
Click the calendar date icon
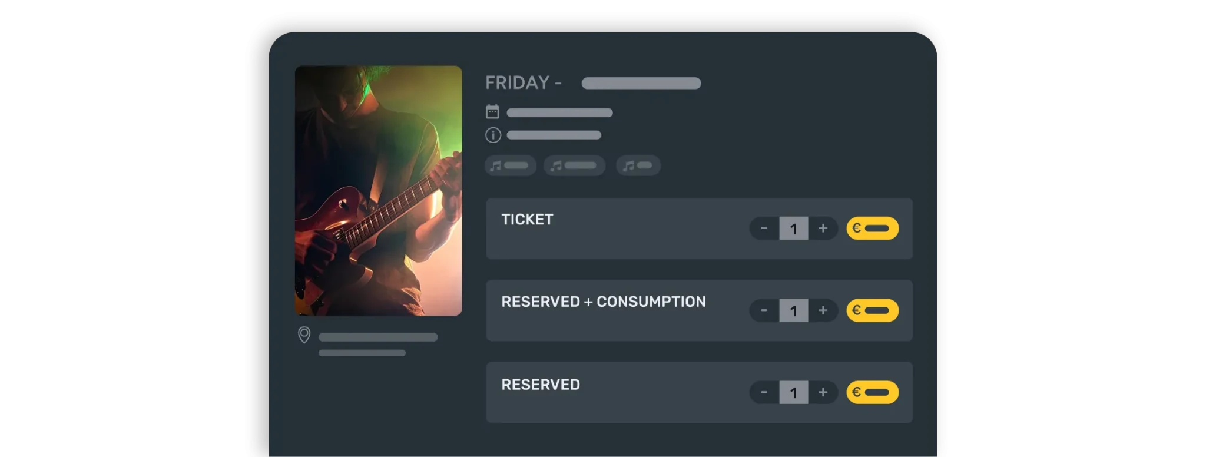point(492,112)
